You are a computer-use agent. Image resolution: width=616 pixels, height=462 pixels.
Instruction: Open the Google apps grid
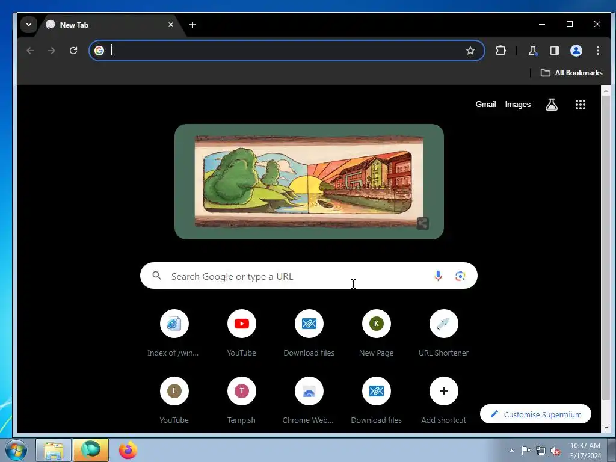point(581,105)
